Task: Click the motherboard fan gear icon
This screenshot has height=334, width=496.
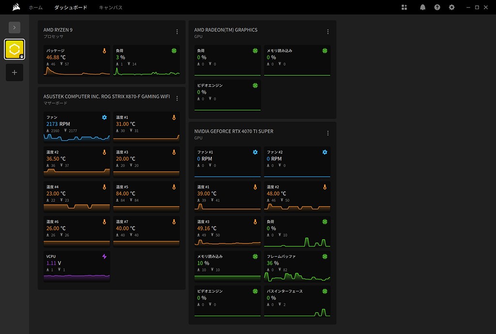Action: (x=104, y=118)
